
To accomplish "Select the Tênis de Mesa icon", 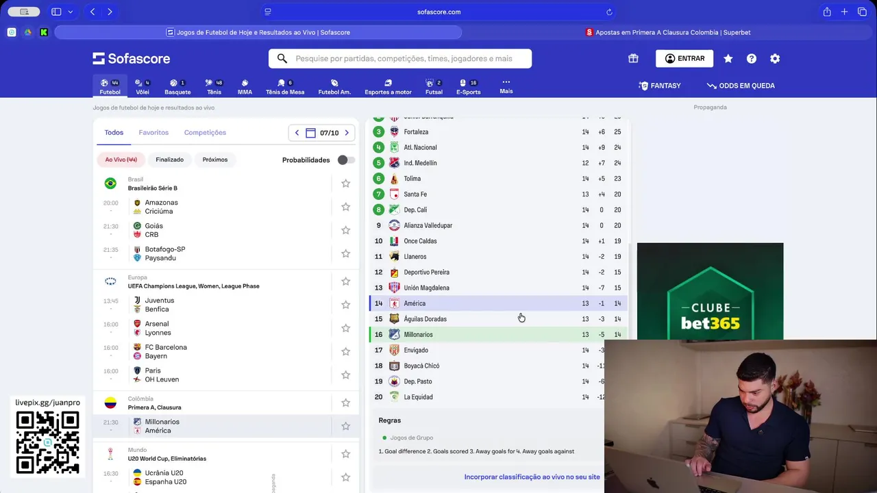I will (x=285, y=86).
